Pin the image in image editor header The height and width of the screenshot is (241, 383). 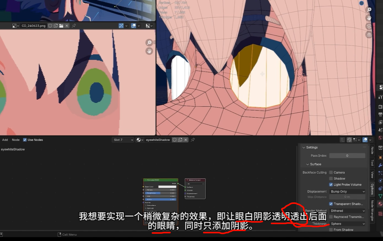tap(74, 26)
